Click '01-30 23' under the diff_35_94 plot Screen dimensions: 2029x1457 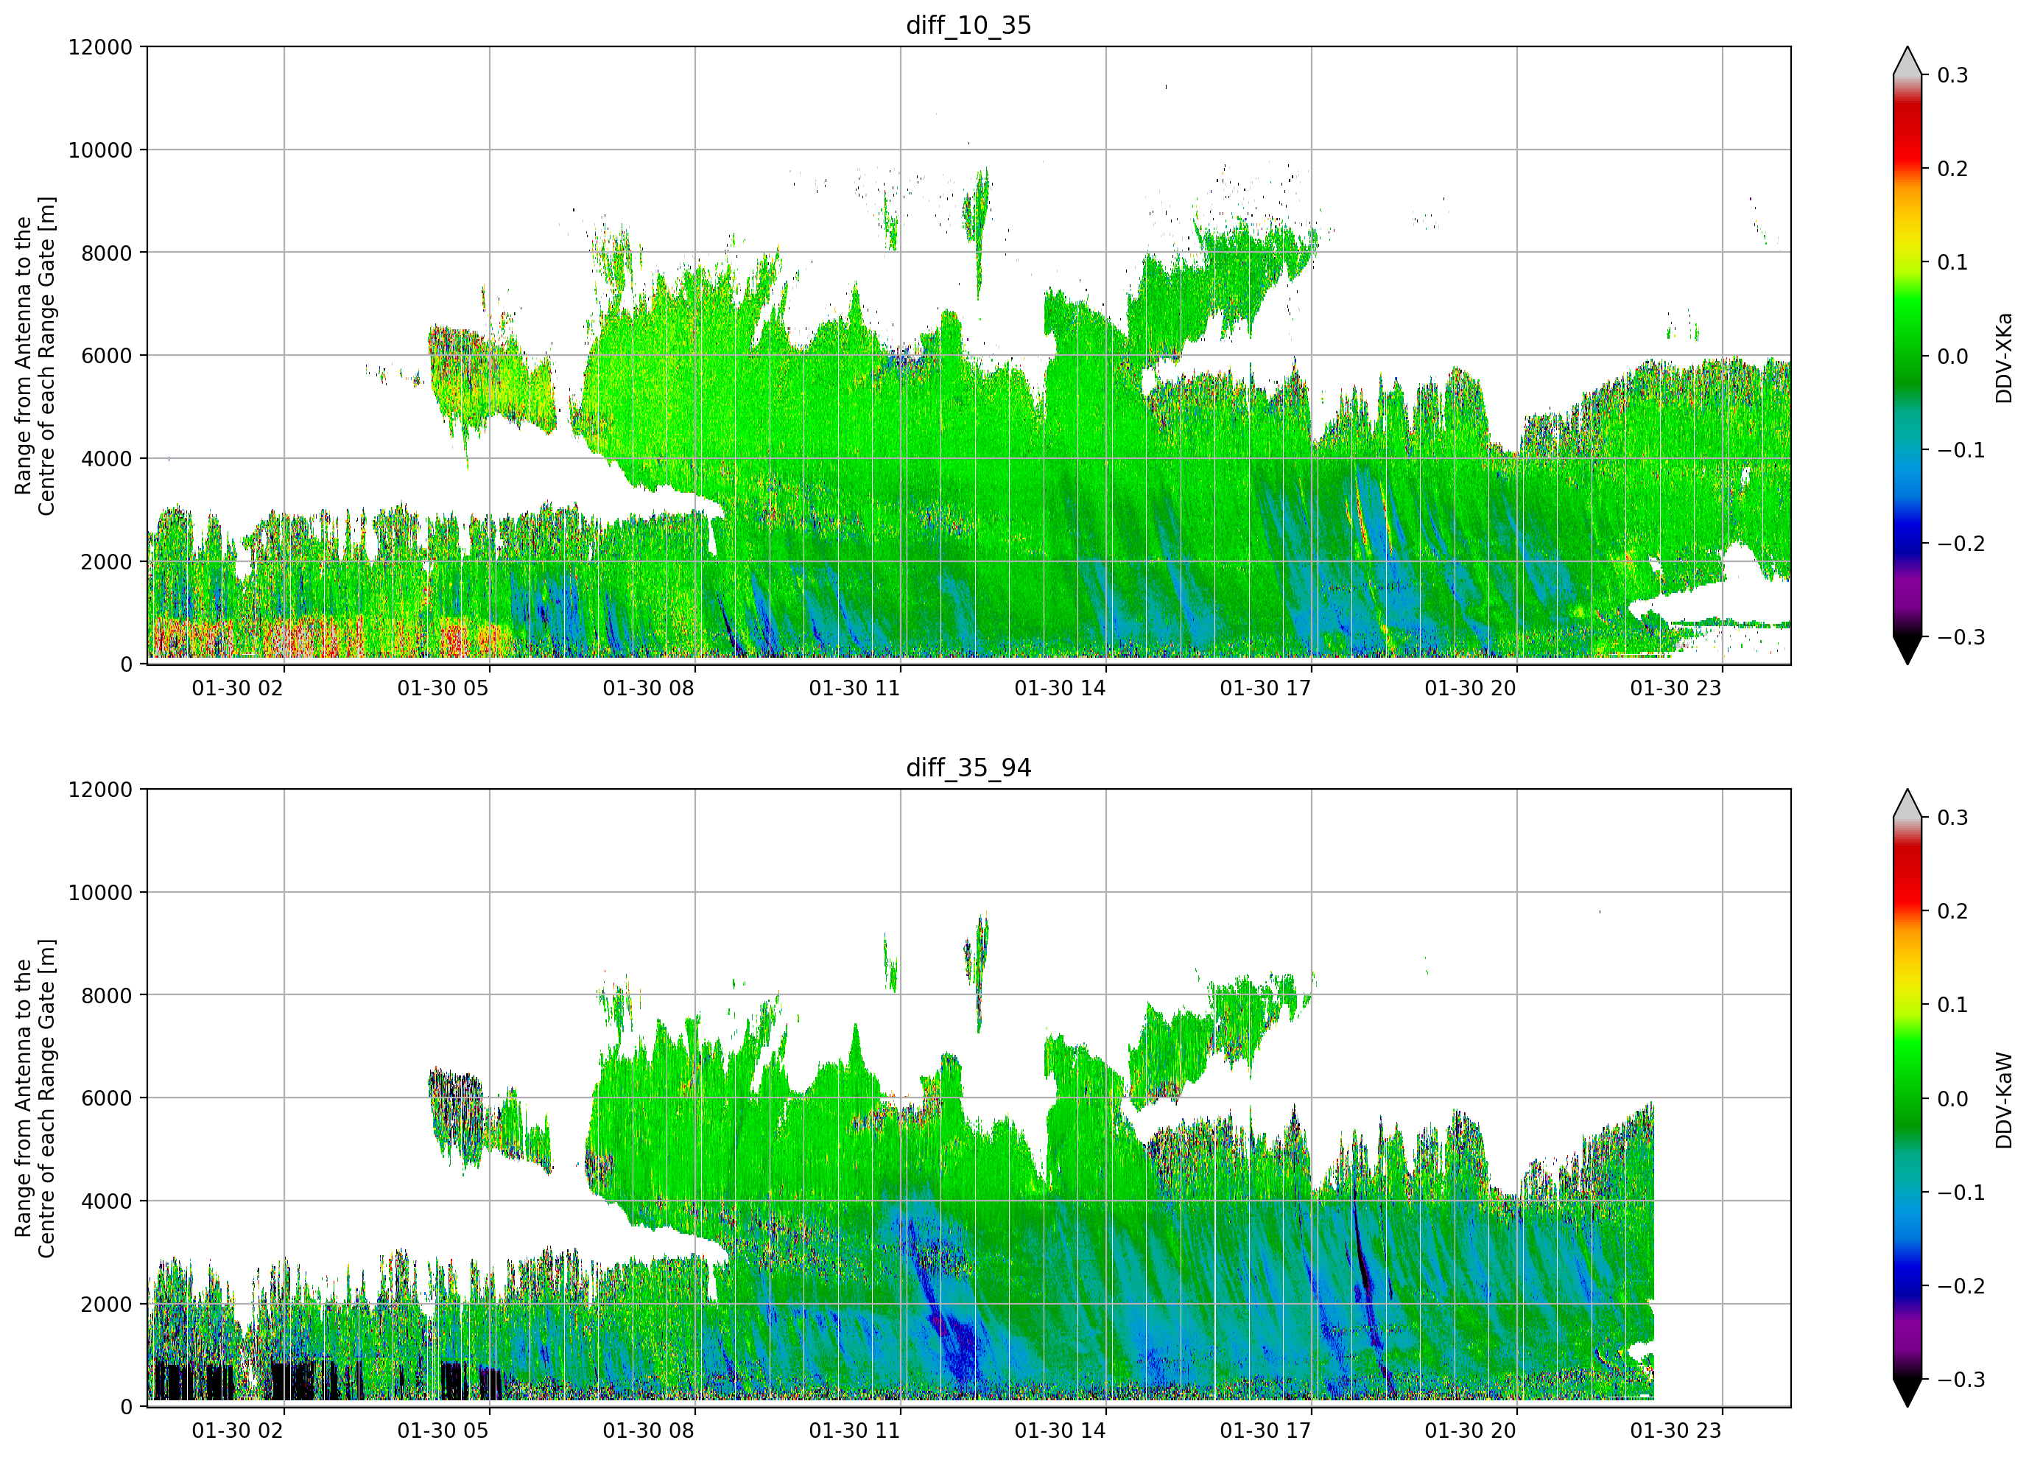click(1675, 1431)
